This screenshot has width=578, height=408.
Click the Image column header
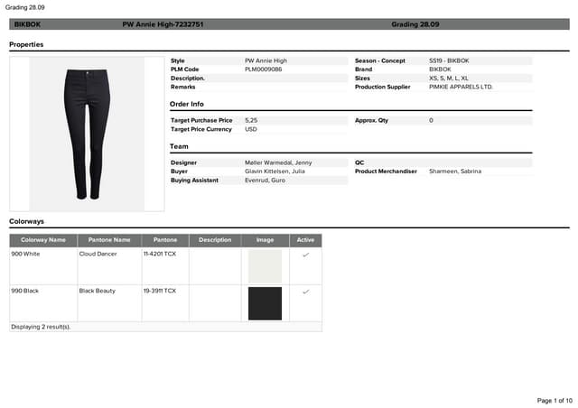point(265,240)
